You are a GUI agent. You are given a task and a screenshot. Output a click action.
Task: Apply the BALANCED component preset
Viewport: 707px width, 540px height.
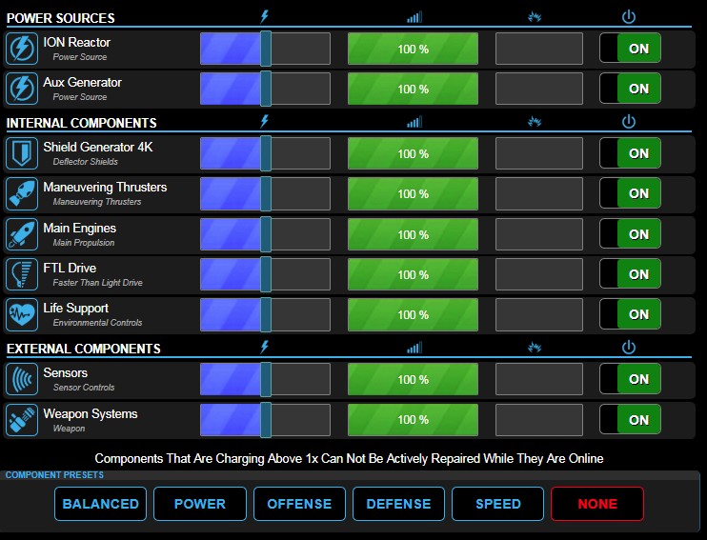(101, 504)
